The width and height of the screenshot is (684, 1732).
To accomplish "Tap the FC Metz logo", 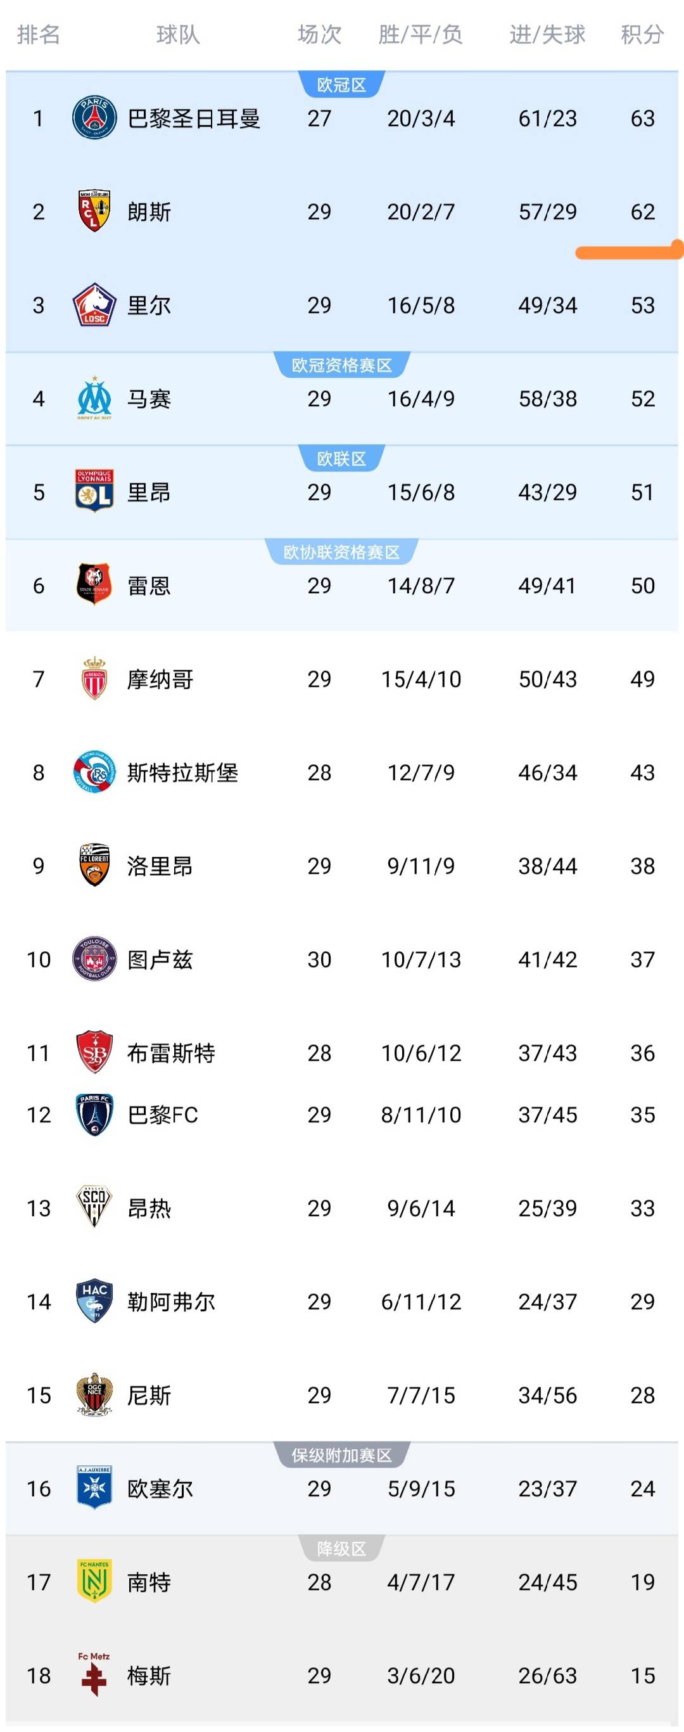I will coord(94,1674).
